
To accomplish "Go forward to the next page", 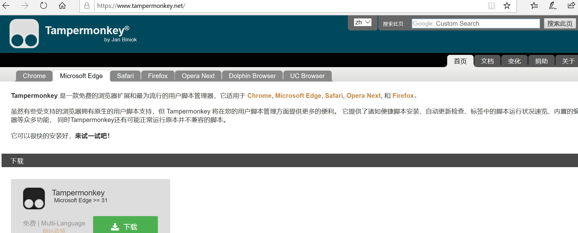I will [25, 6].
